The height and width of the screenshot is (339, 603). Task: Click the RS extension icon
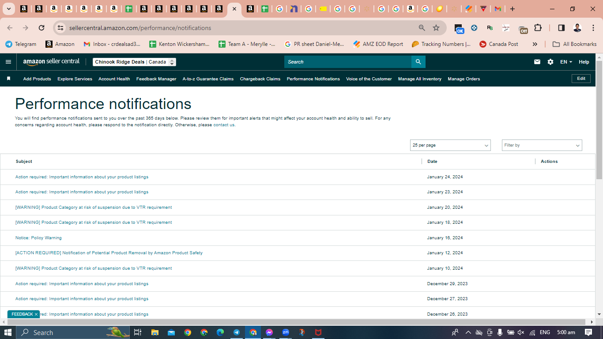[x=490, y=28]
